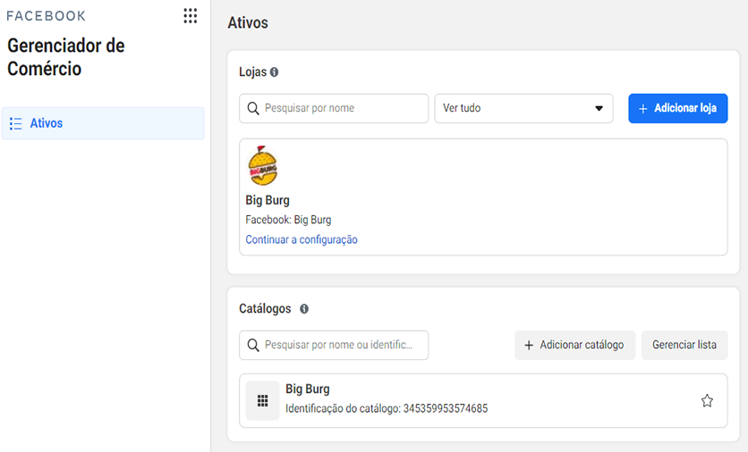Focus the Pesquisar por nome field
748x452 pixels.
pyautogui.click(x=334, y=108)
